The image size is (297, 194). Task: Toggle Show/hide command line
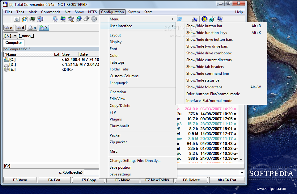221,74
